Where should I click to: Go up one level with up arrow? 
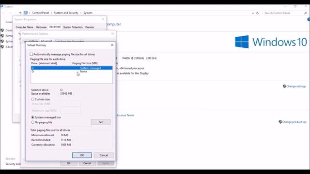20,13
